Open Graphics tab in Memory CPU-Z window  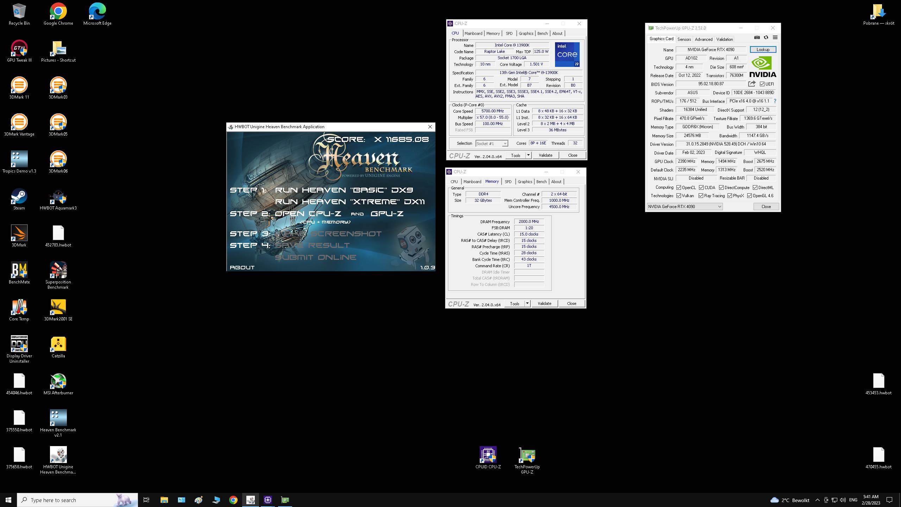[x=525, y=182]
